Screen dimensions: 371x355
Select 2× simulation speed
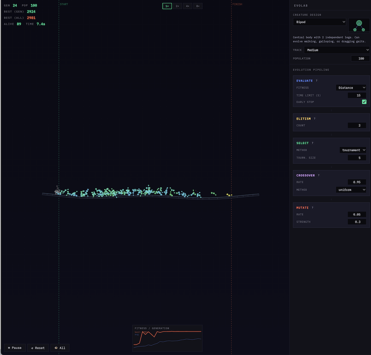(177, 6)
